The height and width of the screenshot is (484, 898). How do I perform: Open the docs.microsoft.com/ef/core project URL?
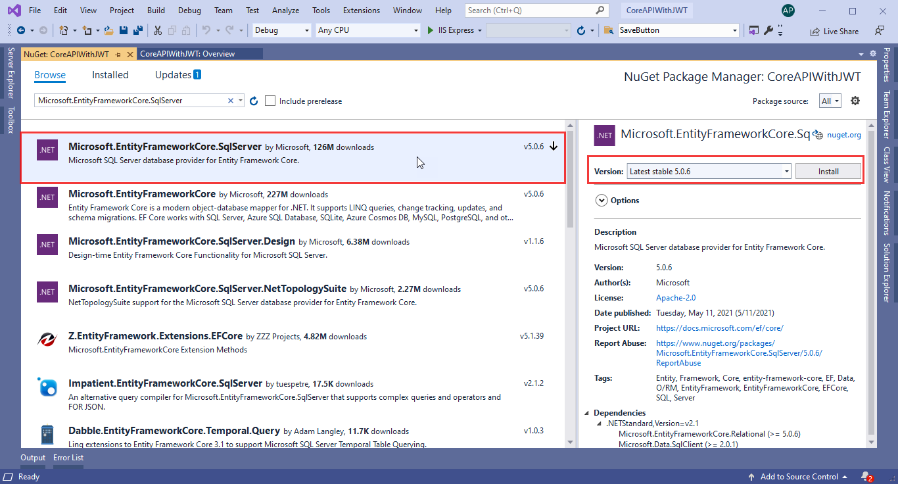[x=720, y=328]
